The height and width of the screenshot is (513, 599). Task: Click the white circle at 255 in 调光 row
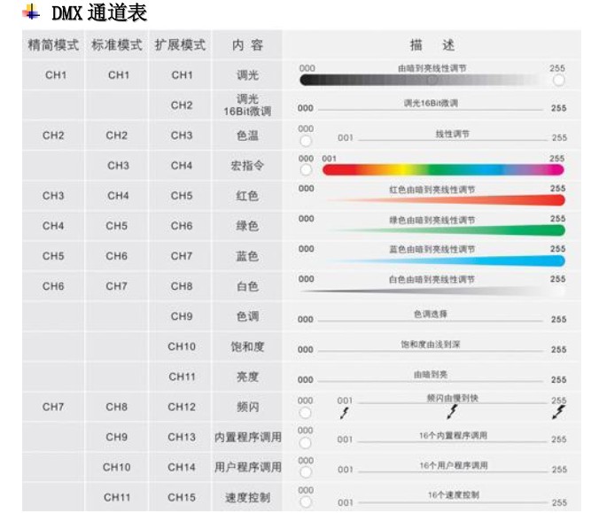coord(558,81)
